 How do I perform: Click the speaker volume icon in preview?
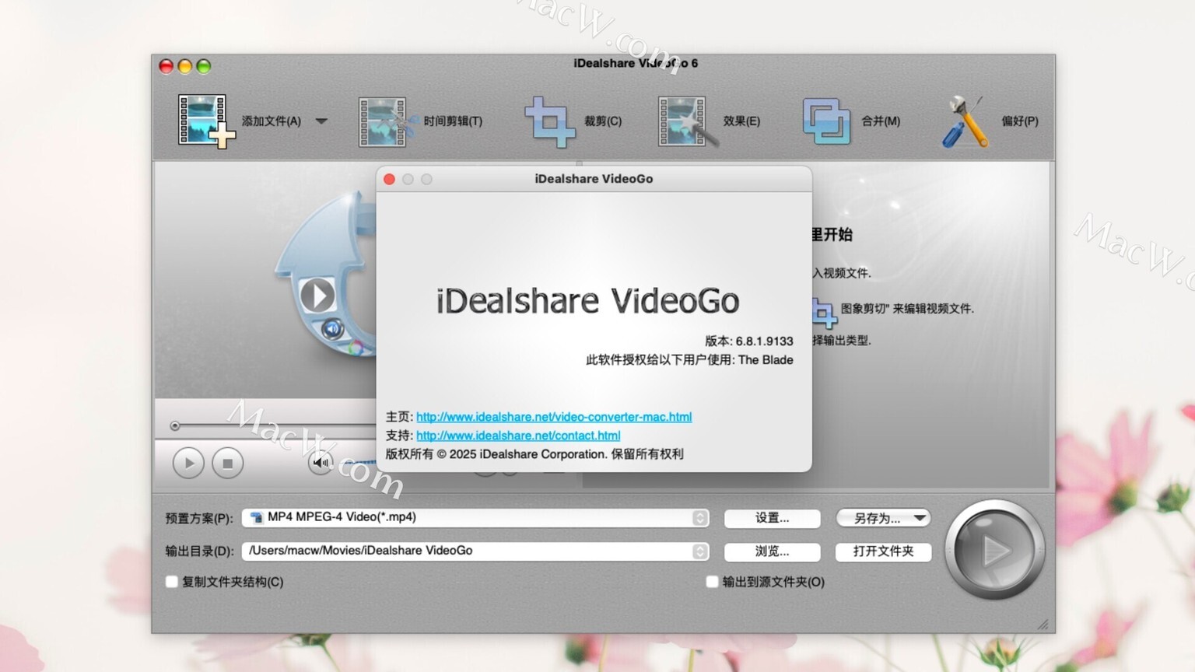(x=321, y=463)
